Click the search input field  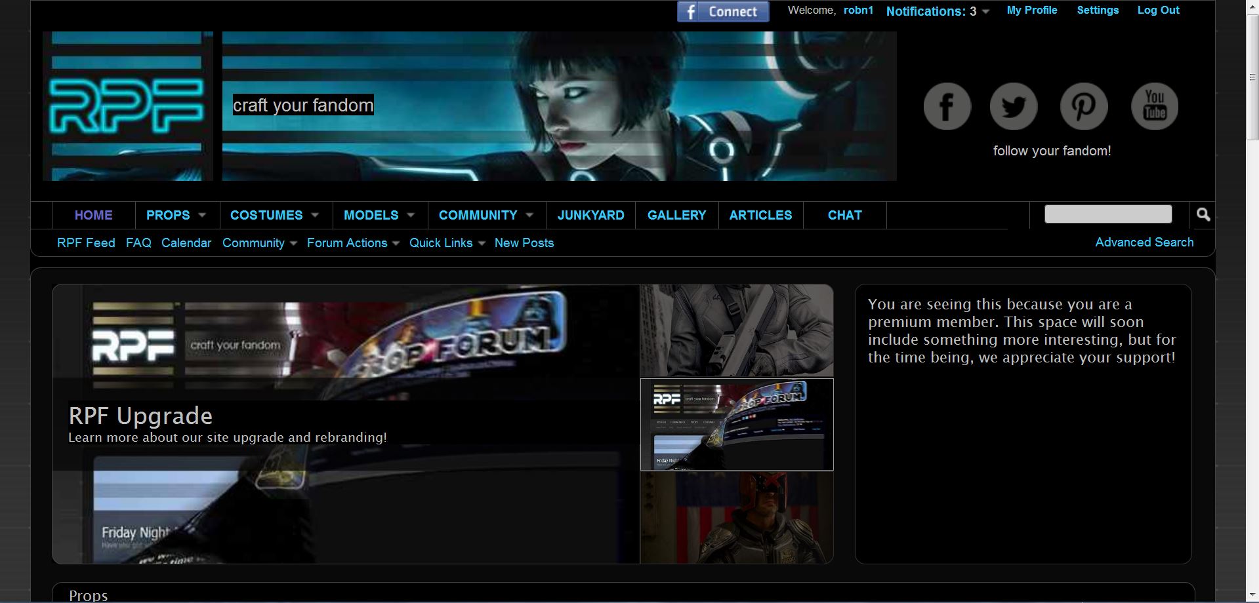coord(1107,214)
